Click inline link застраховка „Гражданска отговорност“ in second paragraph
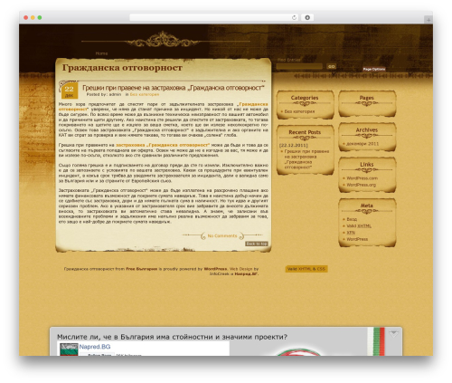452x383 pixels. coord(163,145)
